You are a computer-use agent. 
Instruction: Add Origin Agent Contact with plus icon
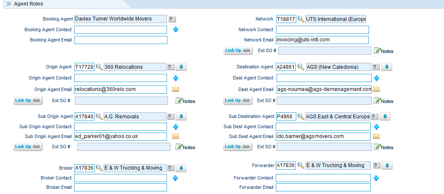point(176,78)
